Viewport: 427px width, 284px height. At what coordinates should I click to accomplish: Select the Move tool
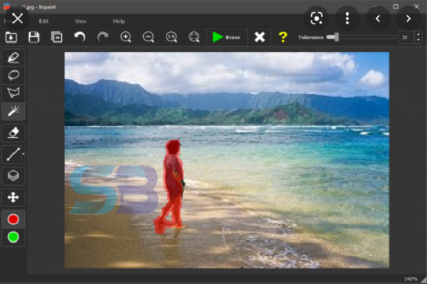click(x=14, y=197)
